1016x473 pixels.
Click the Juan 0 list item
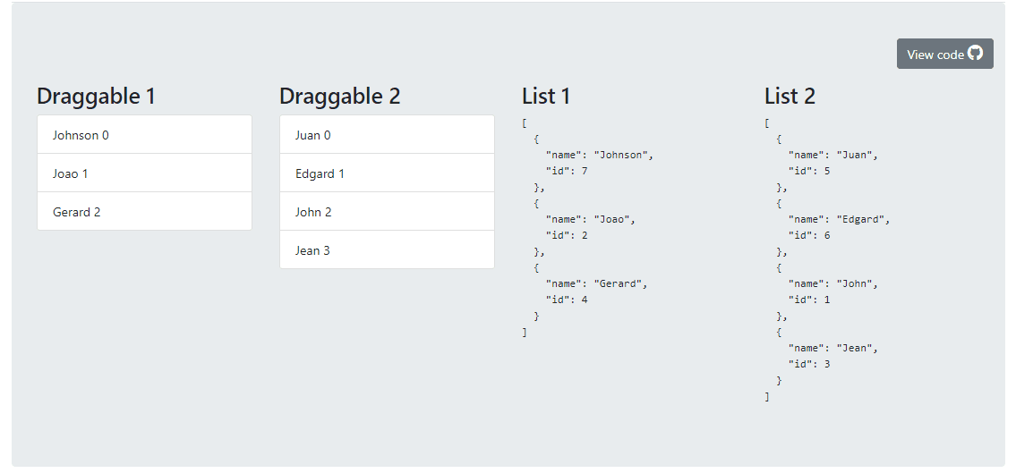(387, 135)
